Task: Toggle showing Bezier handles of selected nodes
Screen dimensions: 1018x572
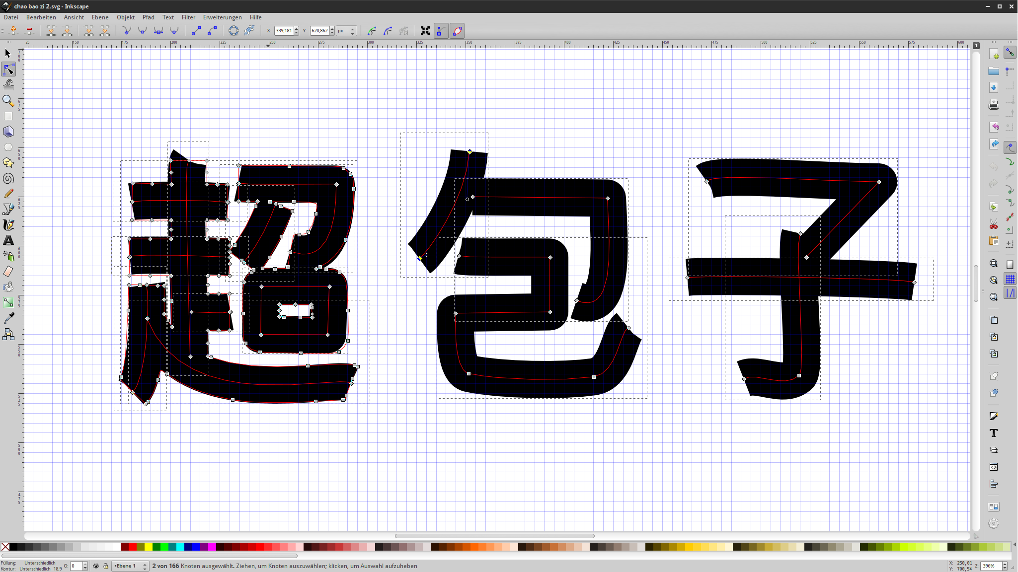Action: tap(441, 31)
